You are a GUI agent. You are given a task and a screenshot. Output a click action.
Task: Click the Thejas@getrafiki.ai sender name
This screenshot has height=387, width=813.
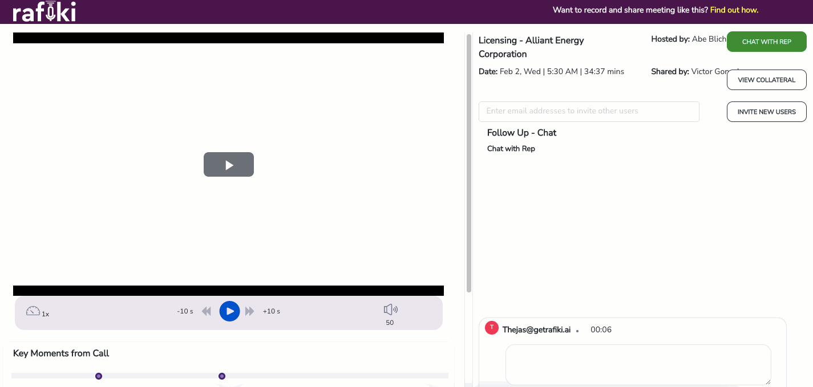[x=536, y=329]
